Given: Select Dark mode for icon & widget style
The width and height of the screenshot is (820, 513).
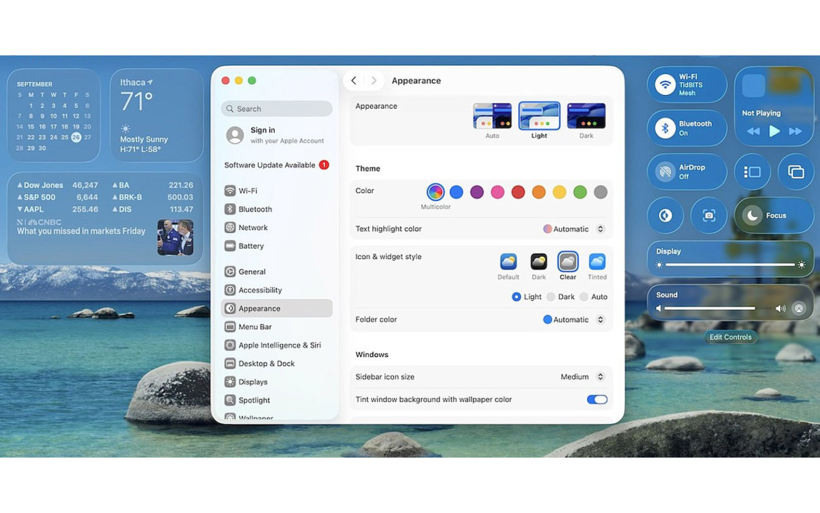Looking at the screenshot, I should 538,261.
